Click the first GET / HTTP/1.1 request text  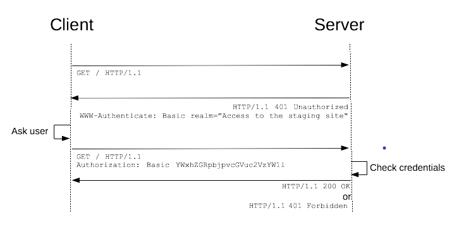click(x=109, y=73)
